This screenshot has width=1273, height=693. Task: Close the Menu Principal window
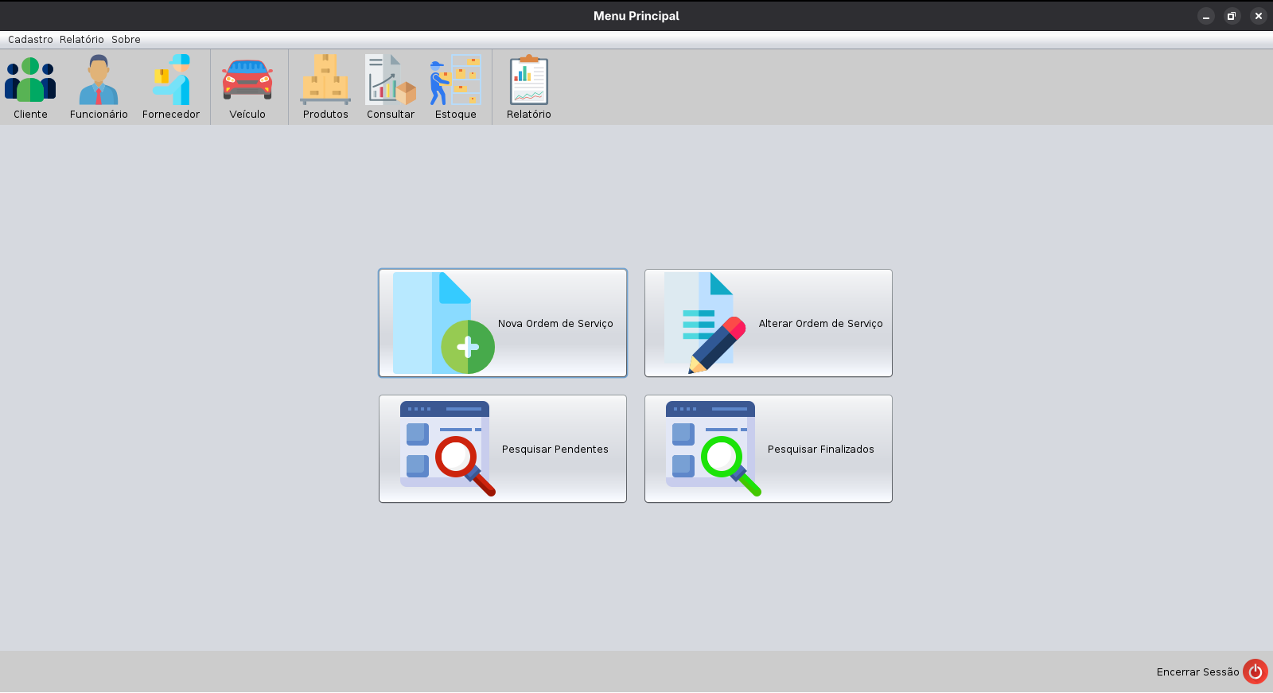point(1258,16)
